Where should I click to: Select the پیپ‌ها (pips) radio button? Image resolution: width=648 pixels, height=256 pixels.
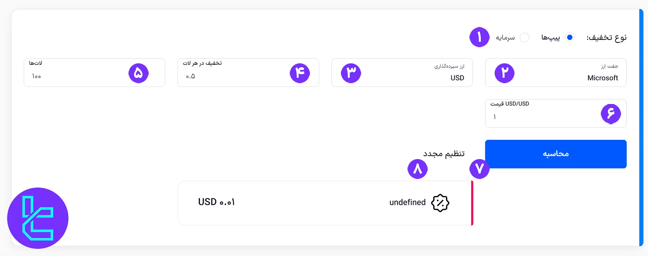pyautogui.click(x=570, y=37)
